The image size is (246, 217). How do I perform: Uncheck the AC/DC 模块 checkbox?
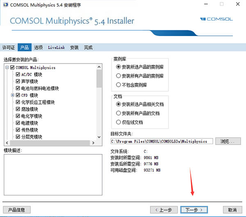pyautogui.click(x=18, y=74)
